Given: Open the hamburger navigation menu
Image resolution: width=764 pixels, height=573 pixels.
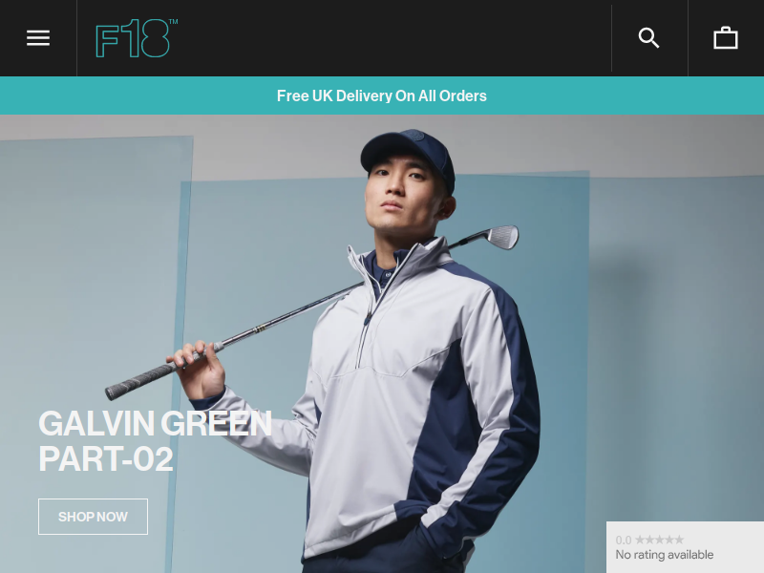Looking at the screenshot, I should [x=38, y=38].
